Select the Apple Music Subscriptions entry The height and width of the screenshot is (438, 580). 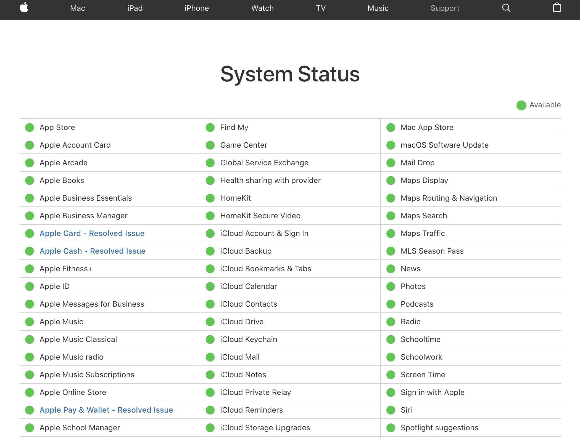[x=87, y=375]
